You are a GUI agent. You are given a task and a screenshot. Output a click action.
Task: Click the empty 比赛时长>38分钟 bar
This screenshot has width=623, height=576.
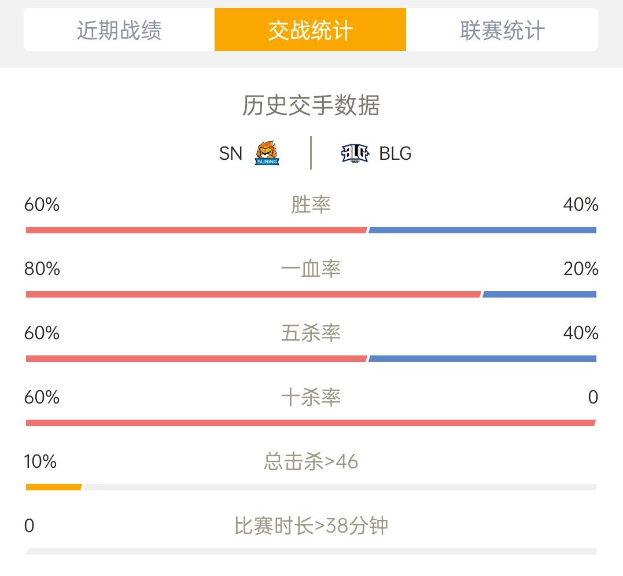[x=311, y=552]
